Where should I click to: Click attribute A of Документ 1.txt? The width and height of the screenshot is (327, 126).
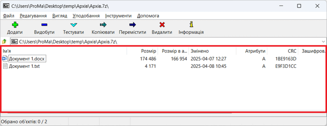[x=264, y=66]
